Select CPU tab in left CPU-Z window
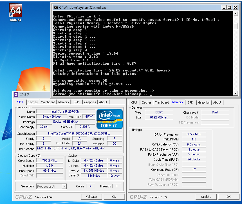This screenshot has height=204, width=242. click(x=20, y=102)
